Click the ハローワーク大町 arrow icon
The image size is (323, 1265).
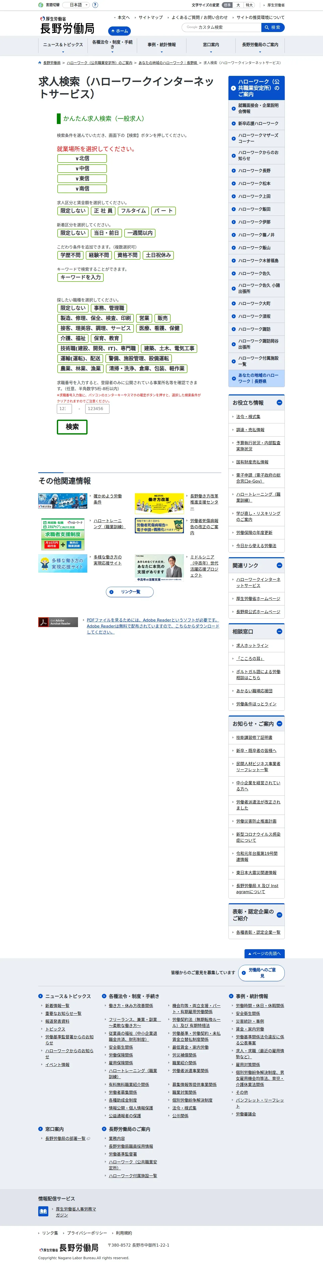point(233,303)
